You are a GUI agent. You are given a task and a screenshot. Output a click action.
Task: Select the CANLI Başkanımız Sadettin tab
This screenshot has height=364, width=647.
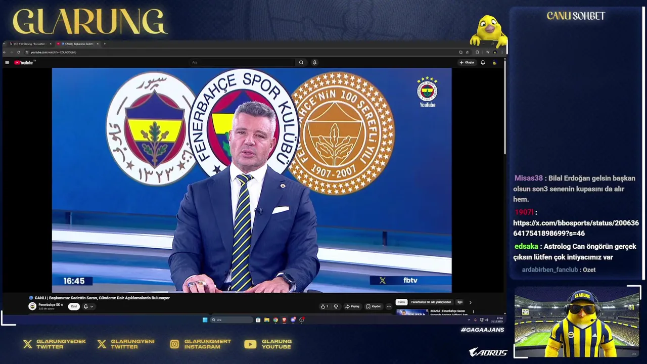(77, 44)
